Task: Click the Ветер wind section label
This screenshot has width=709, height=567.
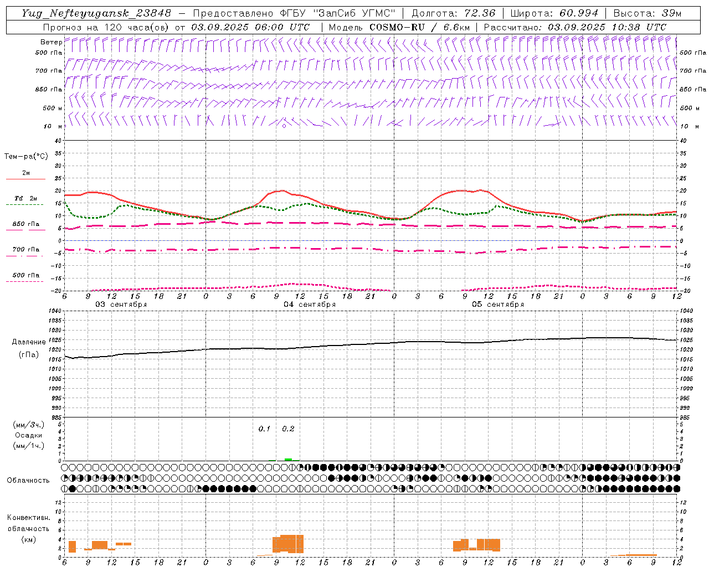Action: 51,42
